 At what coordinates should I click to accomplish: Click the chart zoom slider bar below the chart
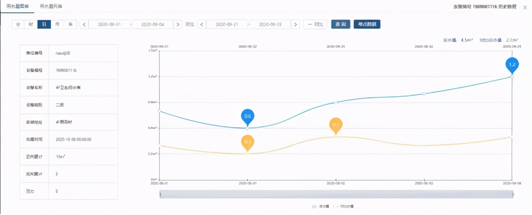click(x=336, y=195)
